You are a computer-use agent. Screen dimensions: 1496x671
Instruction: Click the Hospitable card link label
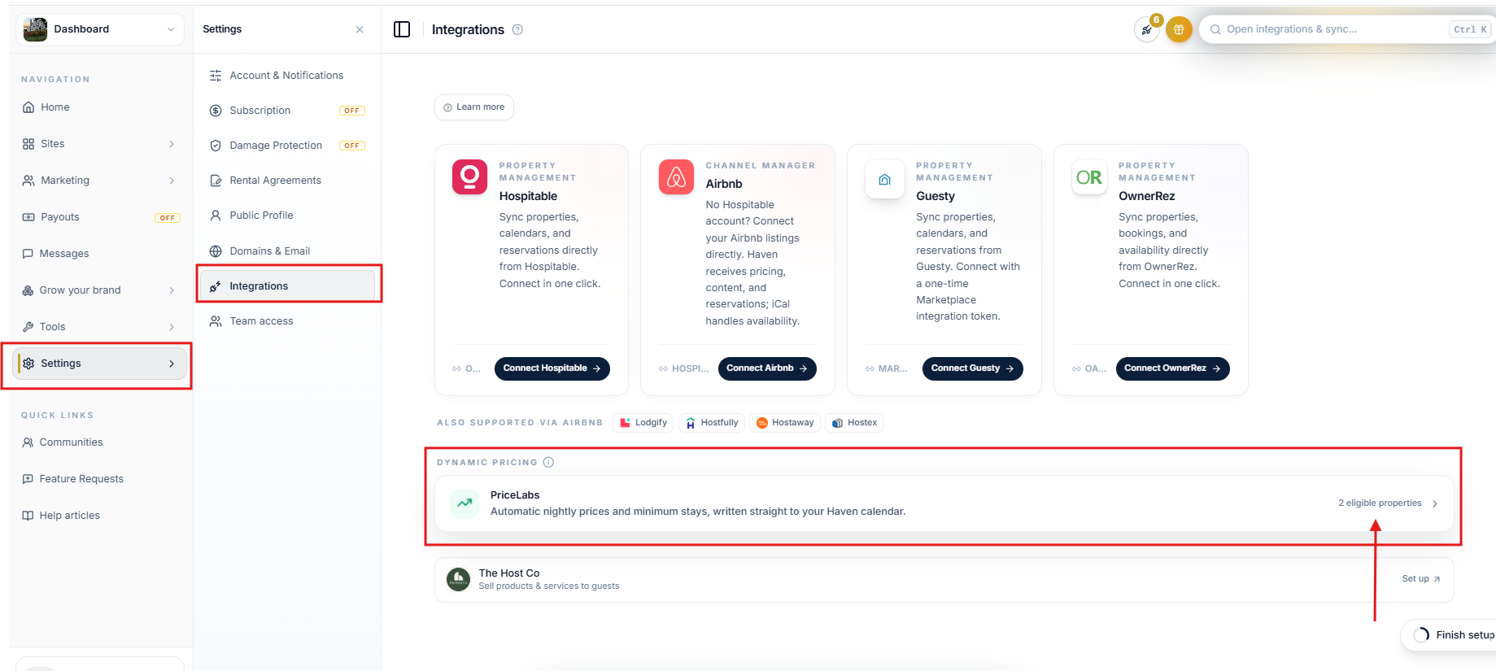point(467,368)
